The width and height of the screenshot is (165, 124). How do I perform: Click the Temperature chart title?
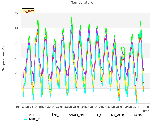pyautogui.click(x=82, y=3)
